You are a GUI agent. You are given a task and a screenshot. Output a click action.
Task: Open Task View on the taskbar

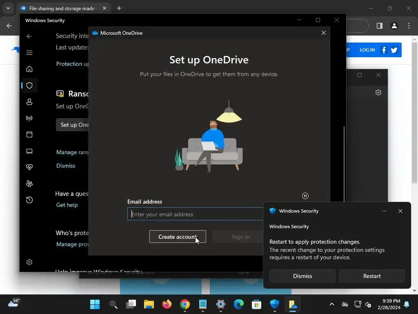coord(131,304)
